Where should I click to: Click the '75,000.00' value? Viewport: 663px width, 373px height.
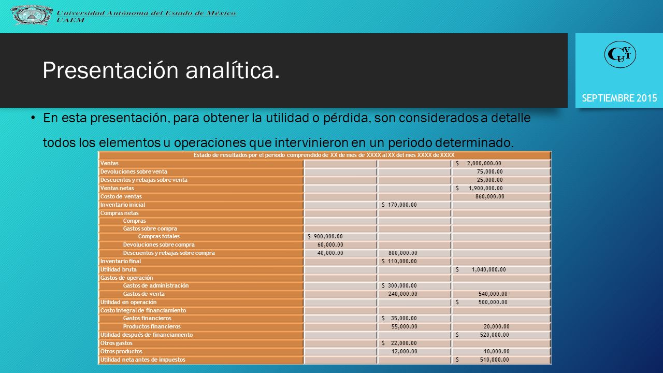pos(490,171)
